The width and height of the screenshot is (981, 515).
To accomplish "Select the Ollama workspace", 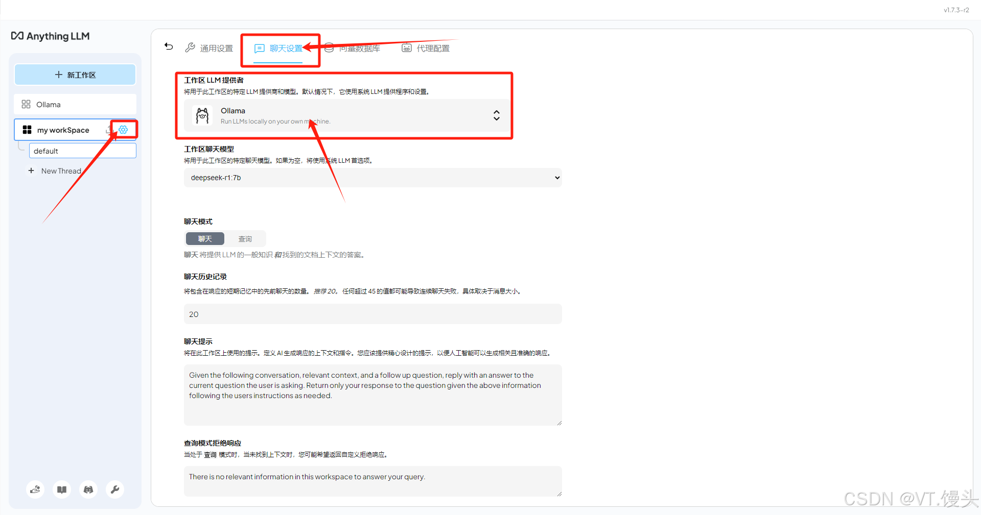I will click(x=75, y=104).
